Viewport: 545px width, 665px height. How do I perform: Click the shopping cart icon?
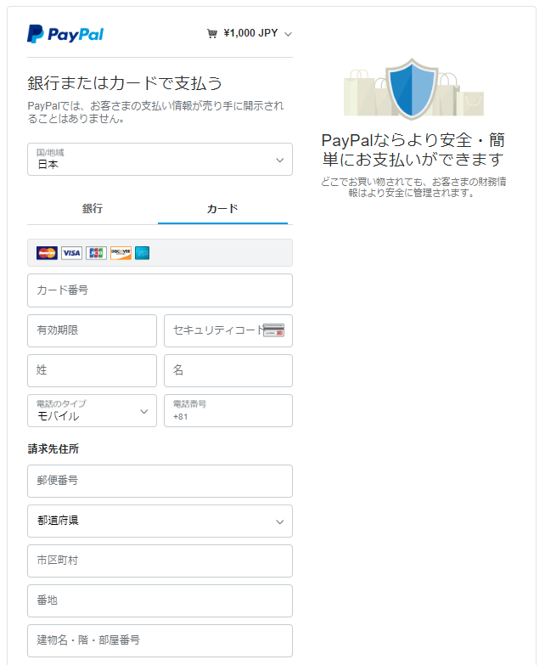pos(212,33)
